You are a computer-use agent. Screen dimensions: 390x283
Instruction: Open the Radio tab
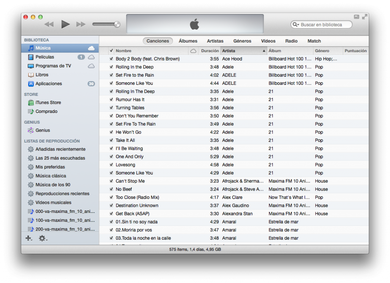click(291, 41)
